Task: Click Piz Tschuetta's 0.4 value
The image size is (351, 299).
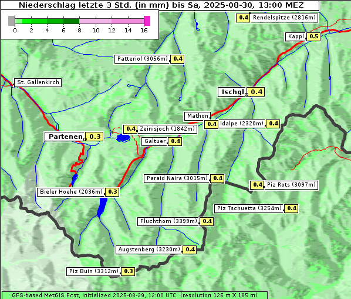Action: (x=291, y=208)
